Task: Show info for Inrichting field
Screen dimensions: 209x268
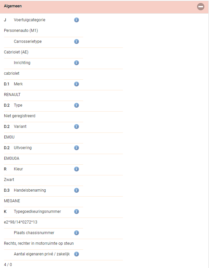Action: (77, 63)
